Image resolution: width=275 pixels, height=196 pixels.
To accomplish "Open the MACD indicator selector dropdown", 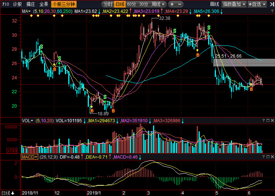I will [x=29, y=157].
